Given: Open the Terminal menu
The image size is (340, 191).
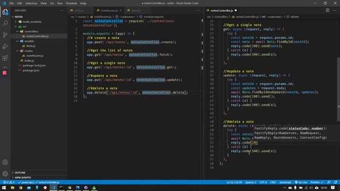Looking at the screenshot, I should (x=71, y=3).
